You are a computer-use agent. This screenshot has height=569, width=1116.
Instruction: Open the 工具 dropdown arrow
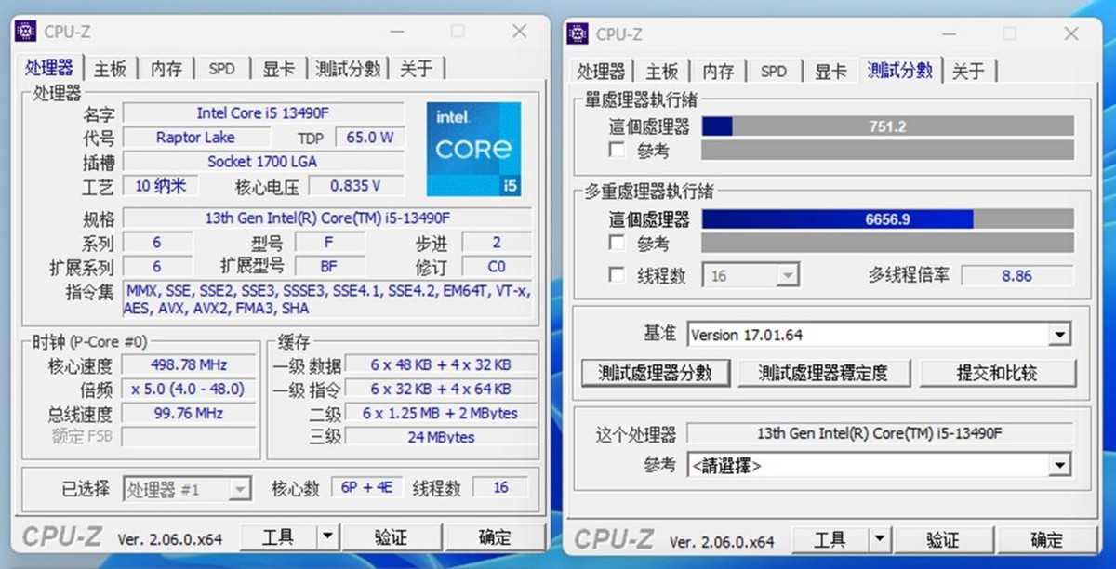click(x=329, y=537)
